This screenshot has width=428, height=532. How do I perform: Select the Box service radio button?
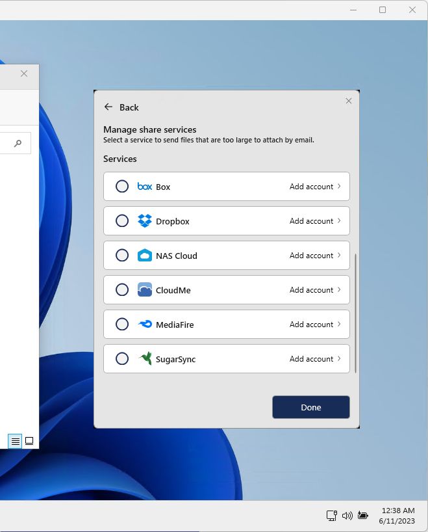click(x=122, y=186)
